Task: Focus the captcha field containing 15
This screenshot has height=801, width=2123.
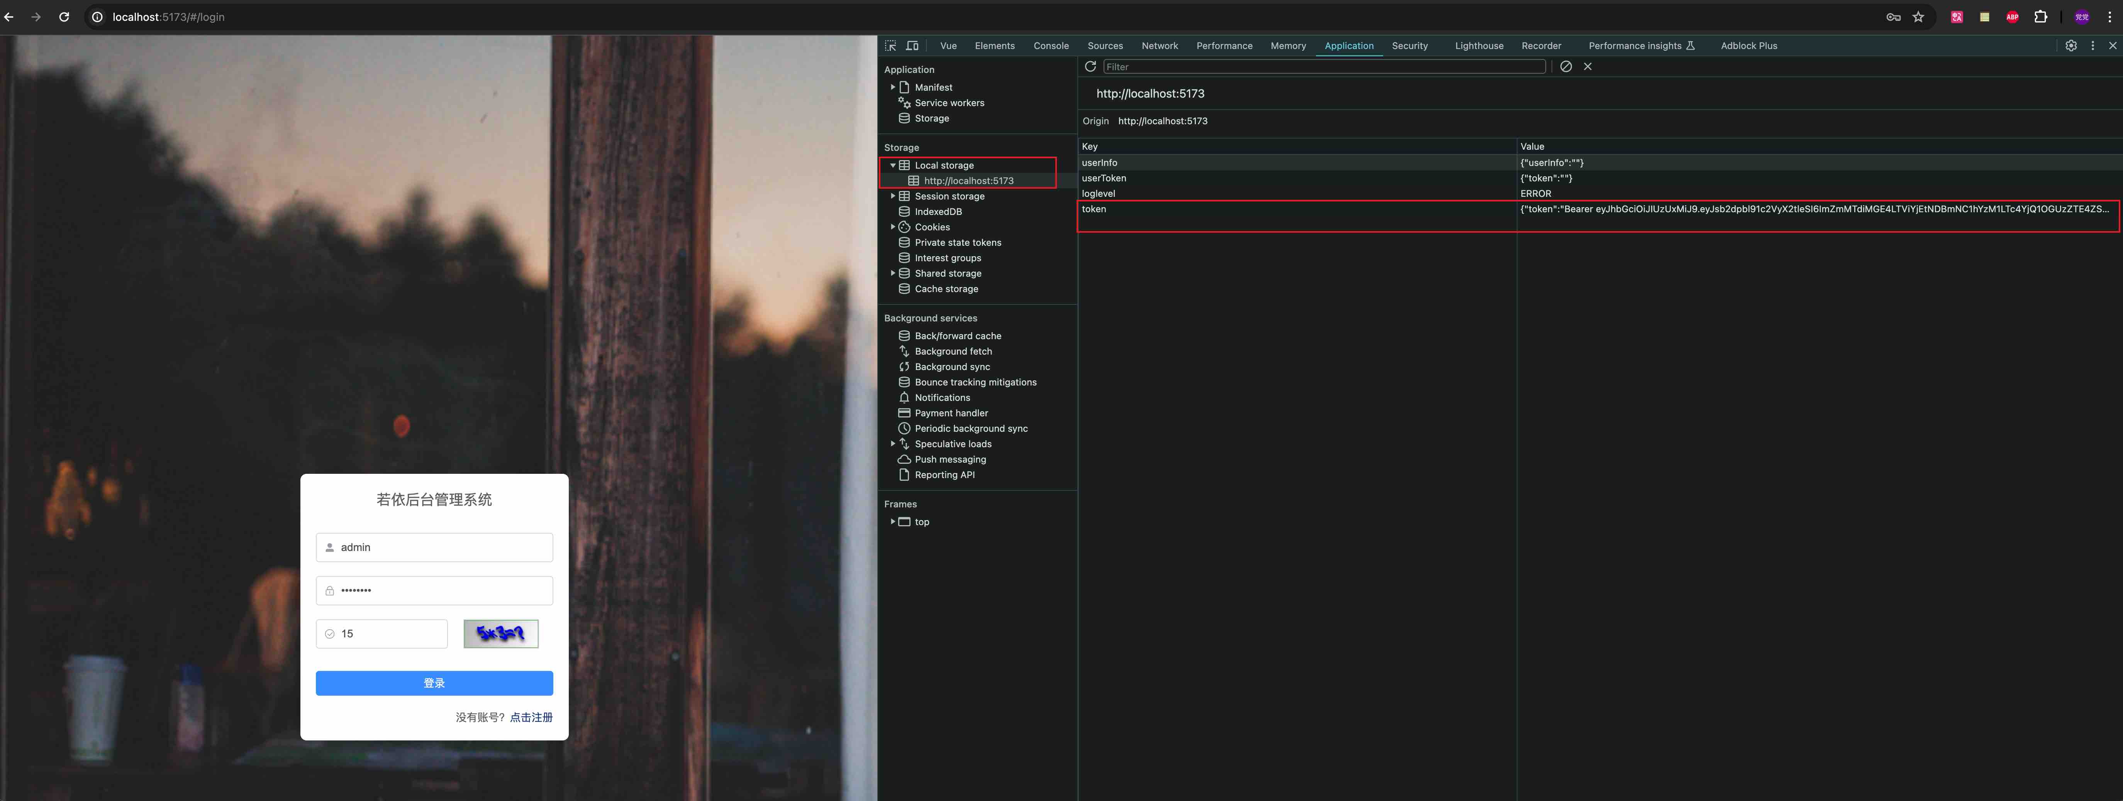Action: point(382,634)
